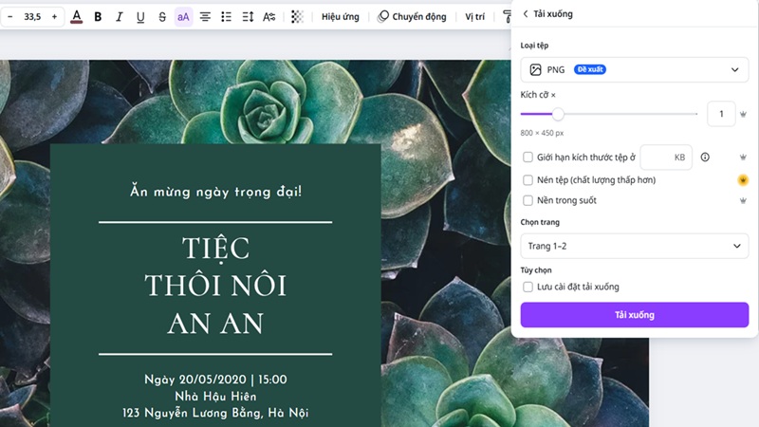The image size is (759, 427).
Task: Click the KB file size limit field
Action: 666,157
